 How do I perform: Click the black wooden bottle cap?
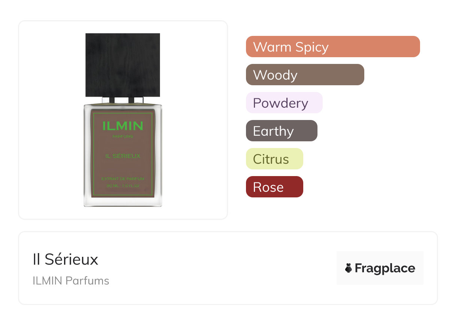122,64
